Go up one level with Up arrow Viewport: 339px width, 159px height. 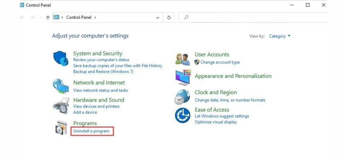(48, 18)
